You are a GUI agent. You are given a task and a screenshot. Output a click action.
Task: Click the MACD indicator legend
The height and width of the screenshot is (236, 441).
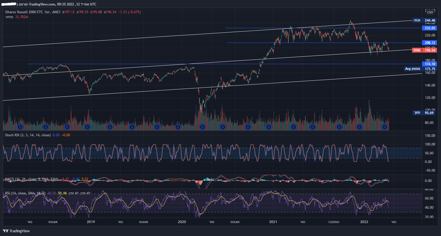[32, 179]
